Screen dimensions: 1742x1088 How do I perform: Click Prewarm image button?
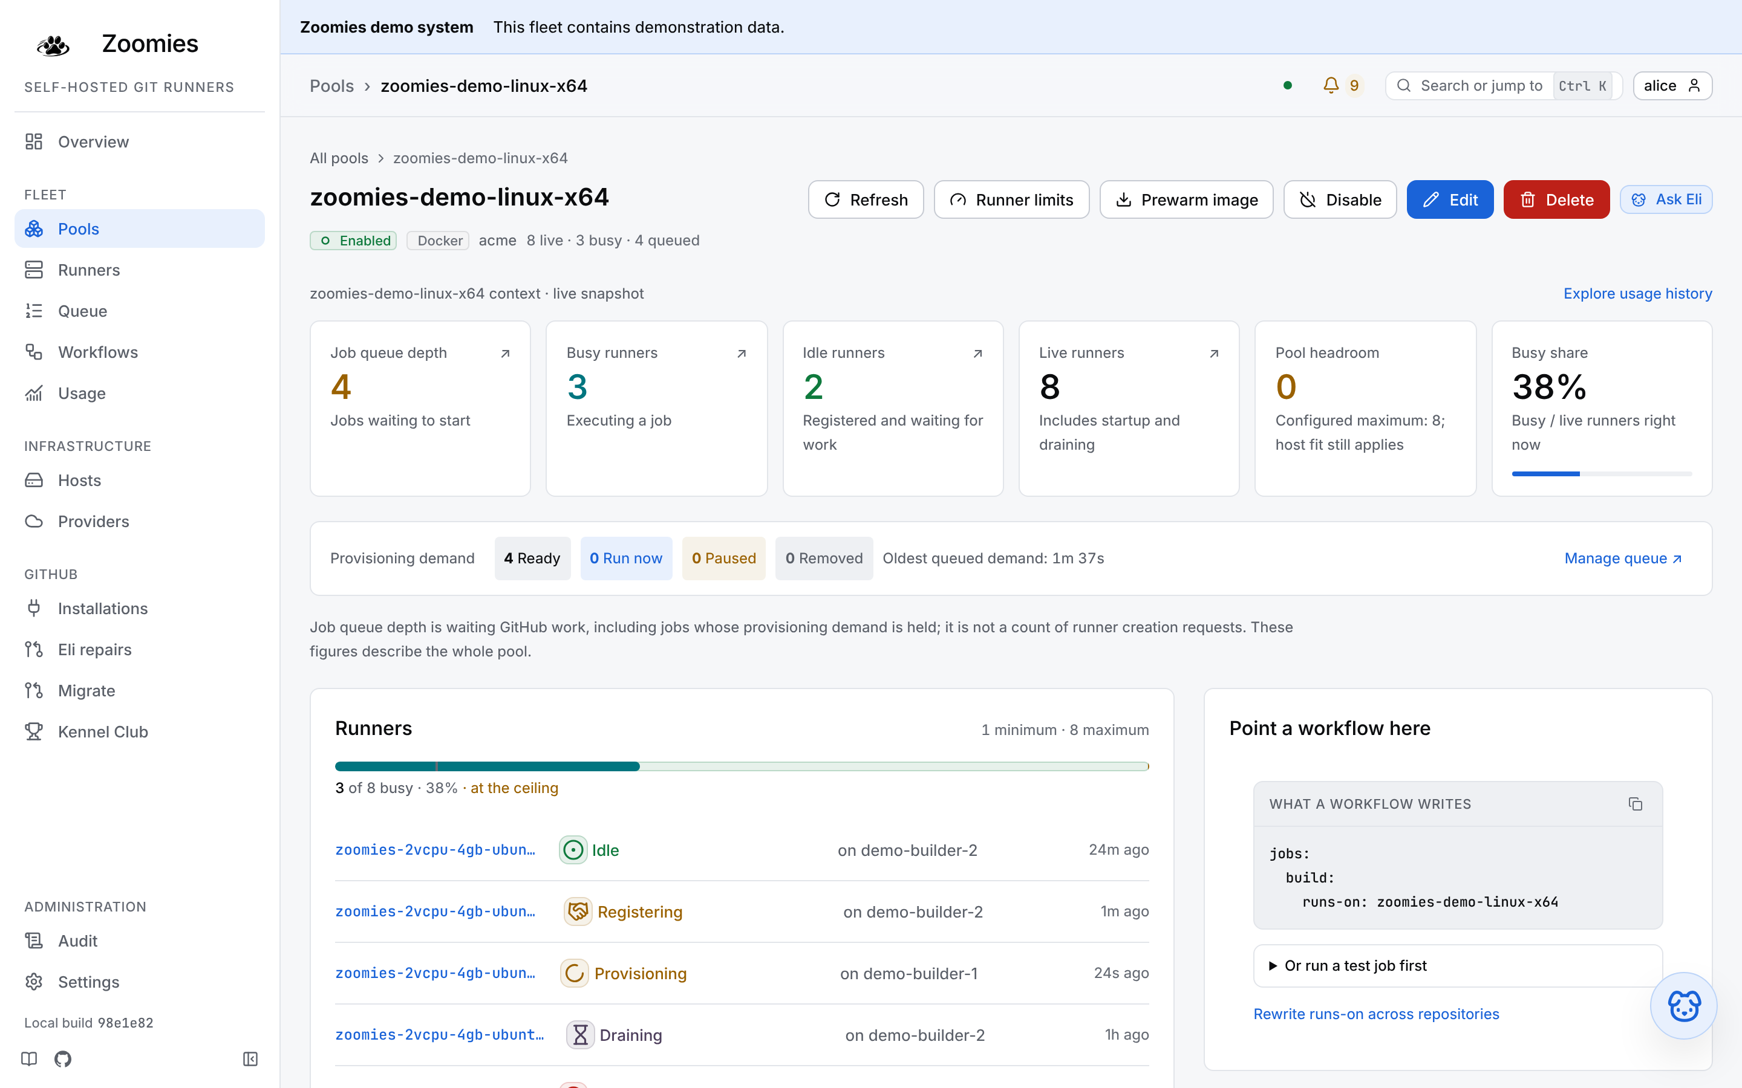[1186, 199]
